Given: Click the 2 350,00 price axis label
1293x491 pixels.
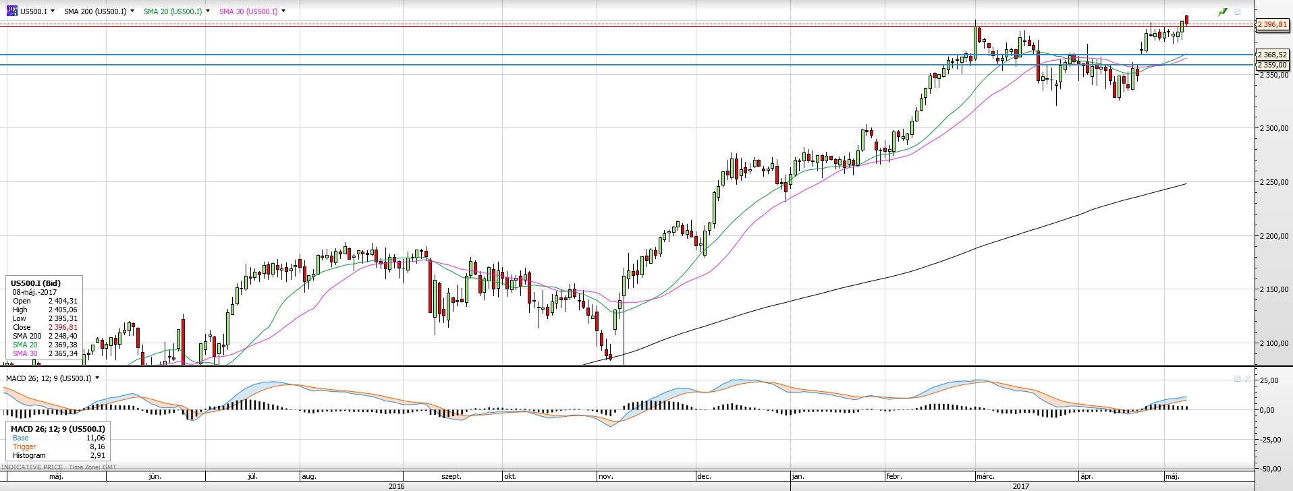Looking at the screenshot, I should pyautogui.click(x=1274, y=75).
